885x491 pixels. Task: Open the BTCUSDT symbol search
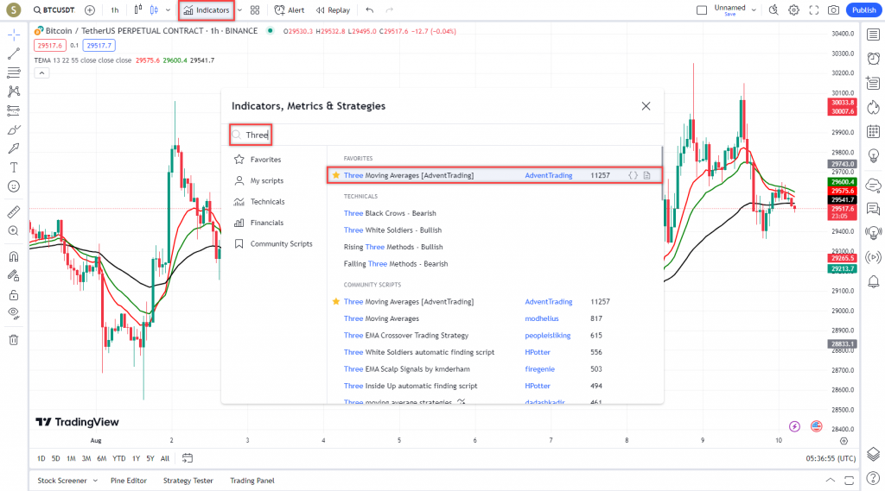[54, 10]
